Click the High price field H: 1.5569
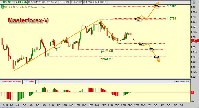Screen dimensions: 199x108 [x=64, y=2]
